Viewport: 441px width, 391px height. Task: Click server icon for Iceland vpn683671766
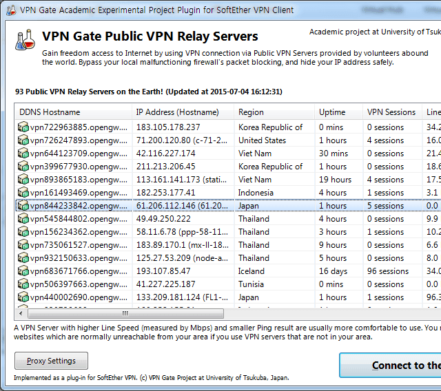(x=23, y=271)
